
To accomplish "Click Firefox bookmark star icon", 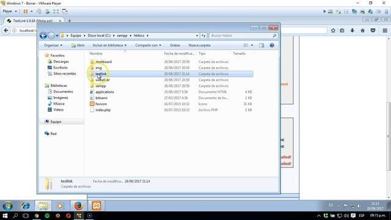I will tap(333, 31).
